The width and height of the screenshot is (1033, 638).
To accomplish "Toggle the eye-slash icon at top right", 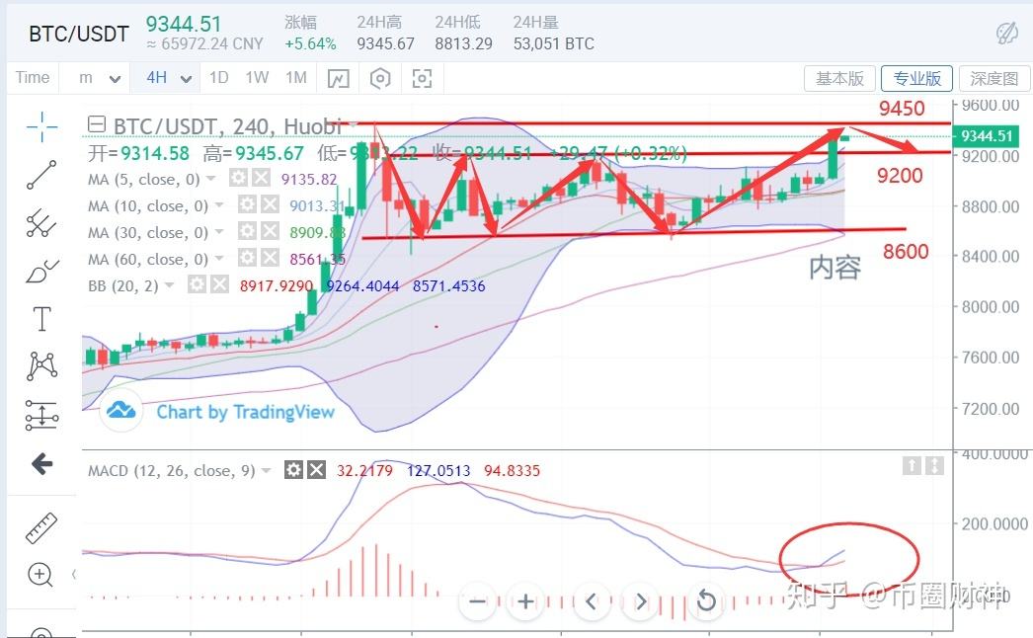I will tap(1006, 33).
